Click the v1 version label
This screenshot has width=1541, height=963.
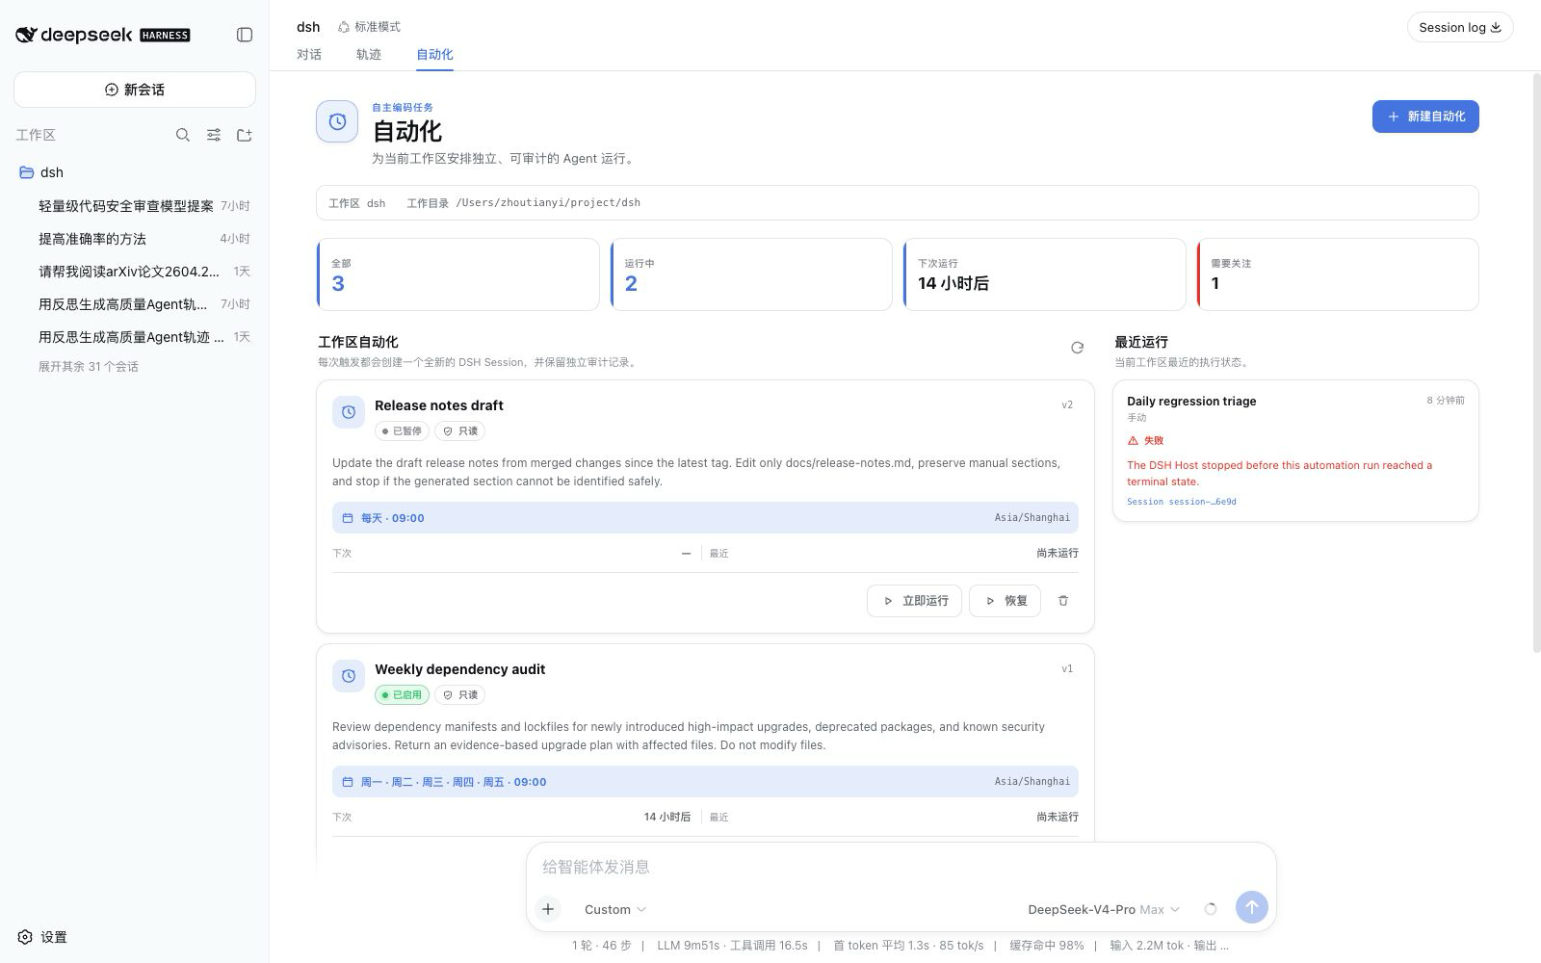pos(1067,669)
